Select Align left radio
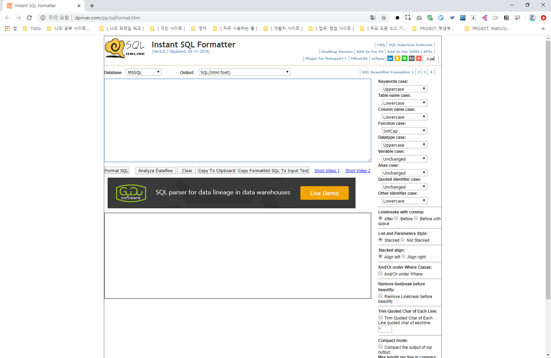Screen dimensions: 551x358 click(380, 256)
